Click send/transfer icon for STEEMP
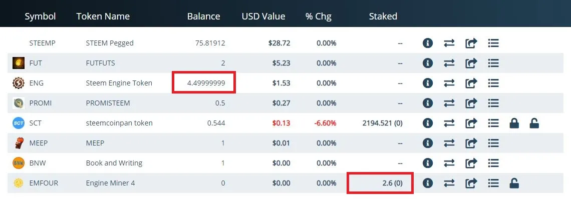Screen dimensions: 571x199 (471, 43)
